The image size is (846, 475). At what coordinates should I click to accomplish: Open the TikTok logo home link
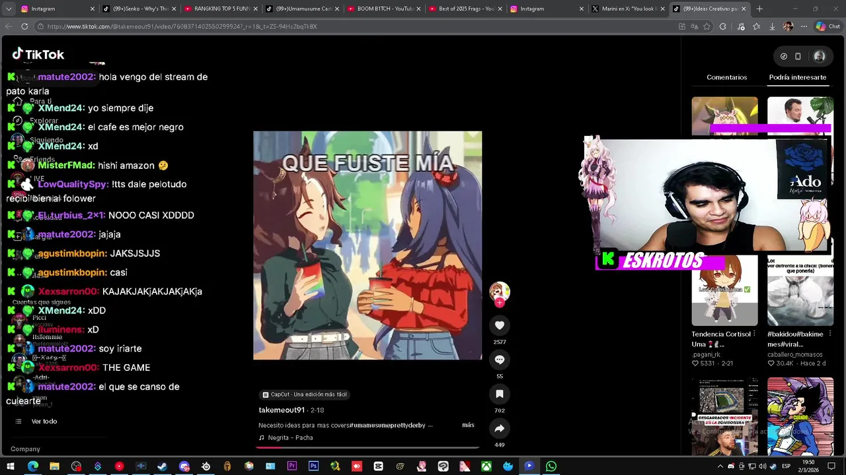(38, 54)
